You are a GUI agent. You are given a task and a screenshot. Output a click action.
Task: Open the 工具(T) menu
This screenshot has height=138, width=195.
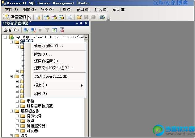pos(65,10)
